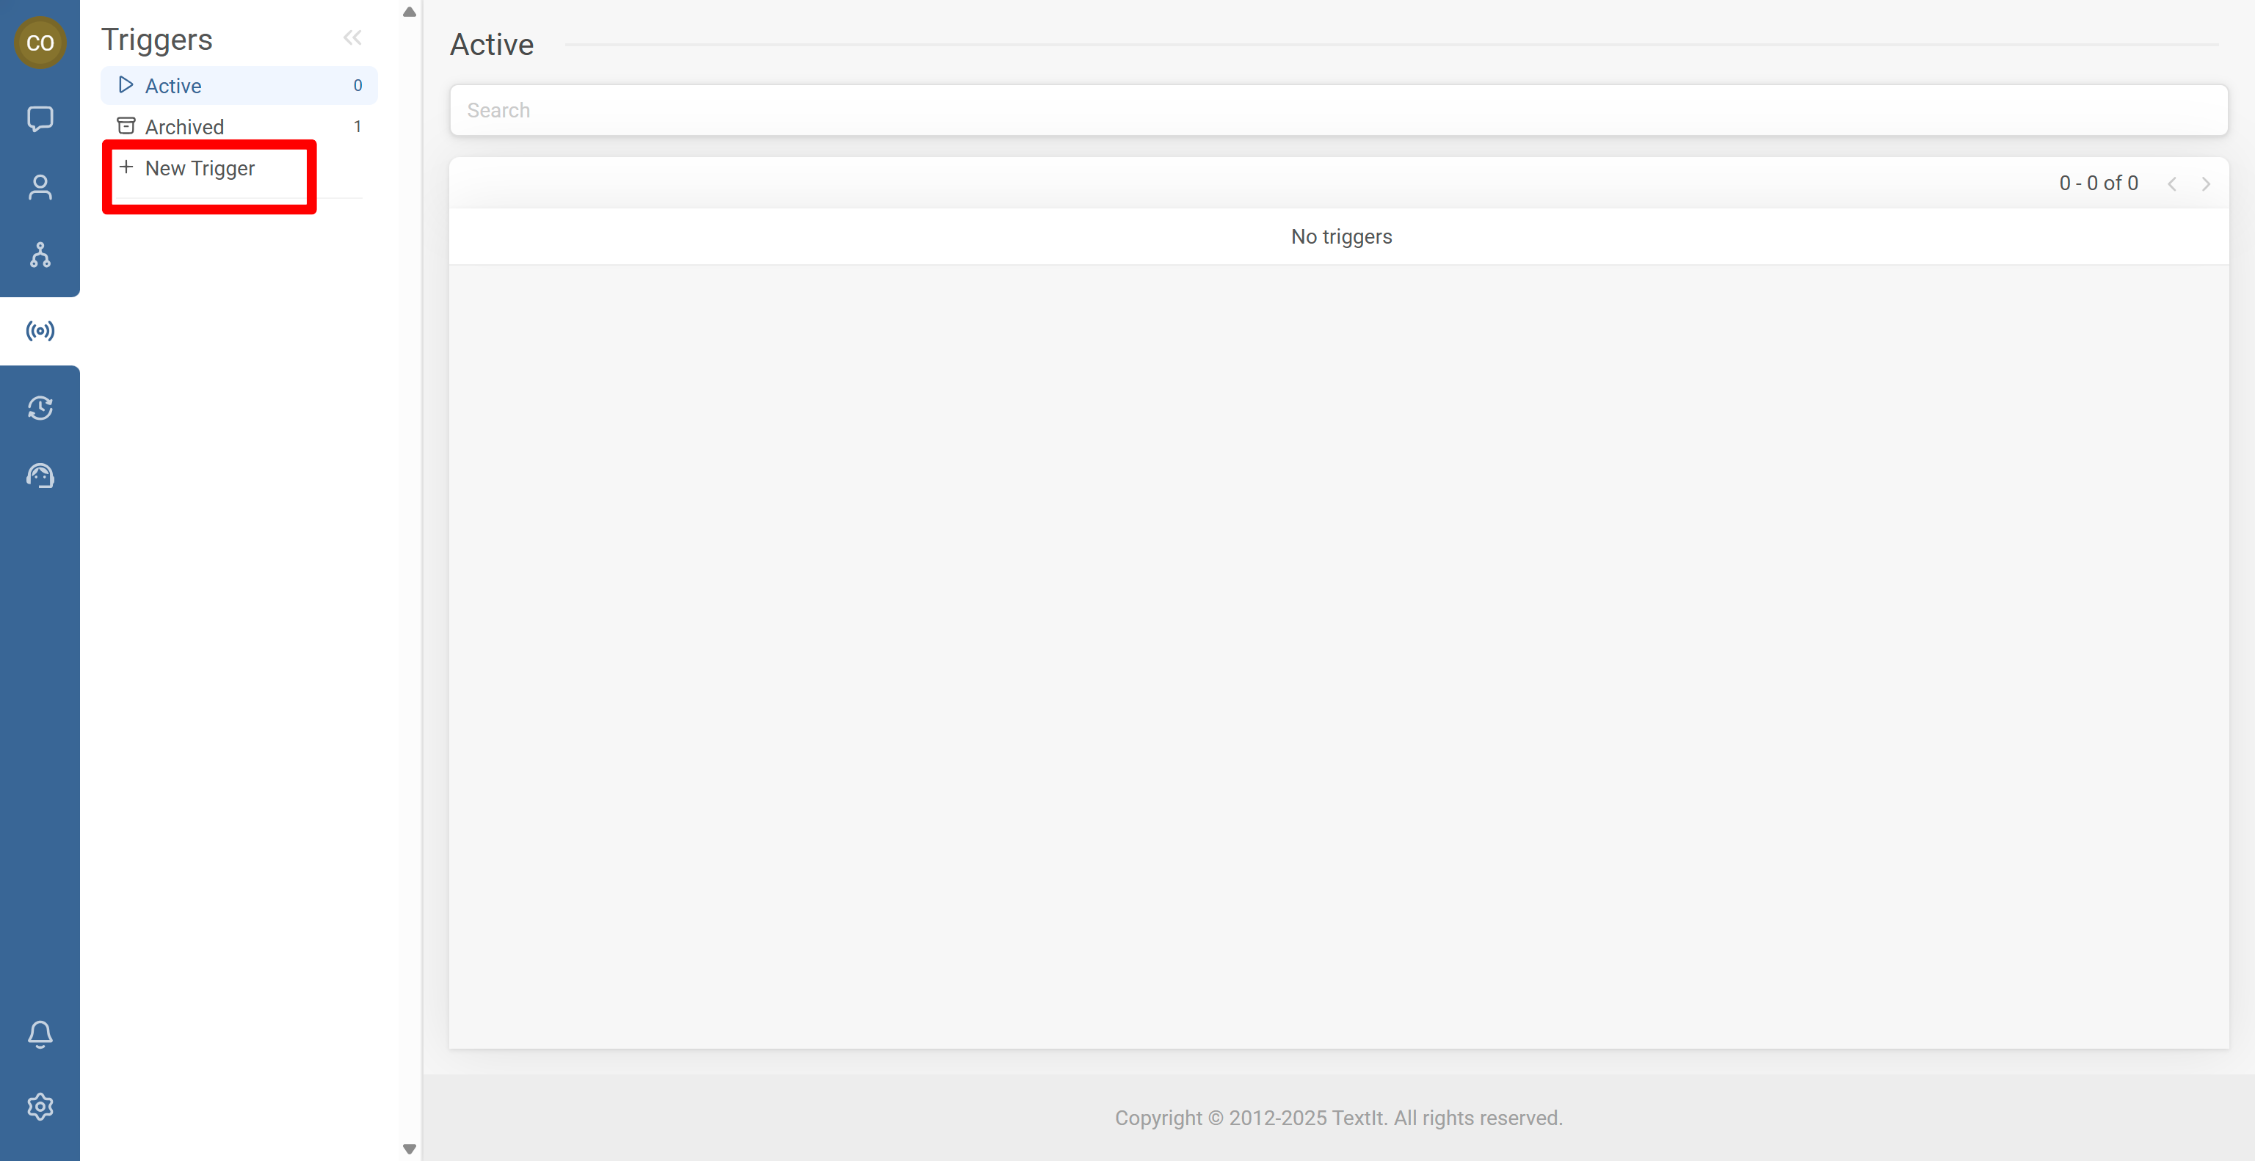The width and height of the screenshot is (2255, 1161).
Task: Click the scrollbar down arrow
Action: pyautogui.click(x=409, y=1149)
